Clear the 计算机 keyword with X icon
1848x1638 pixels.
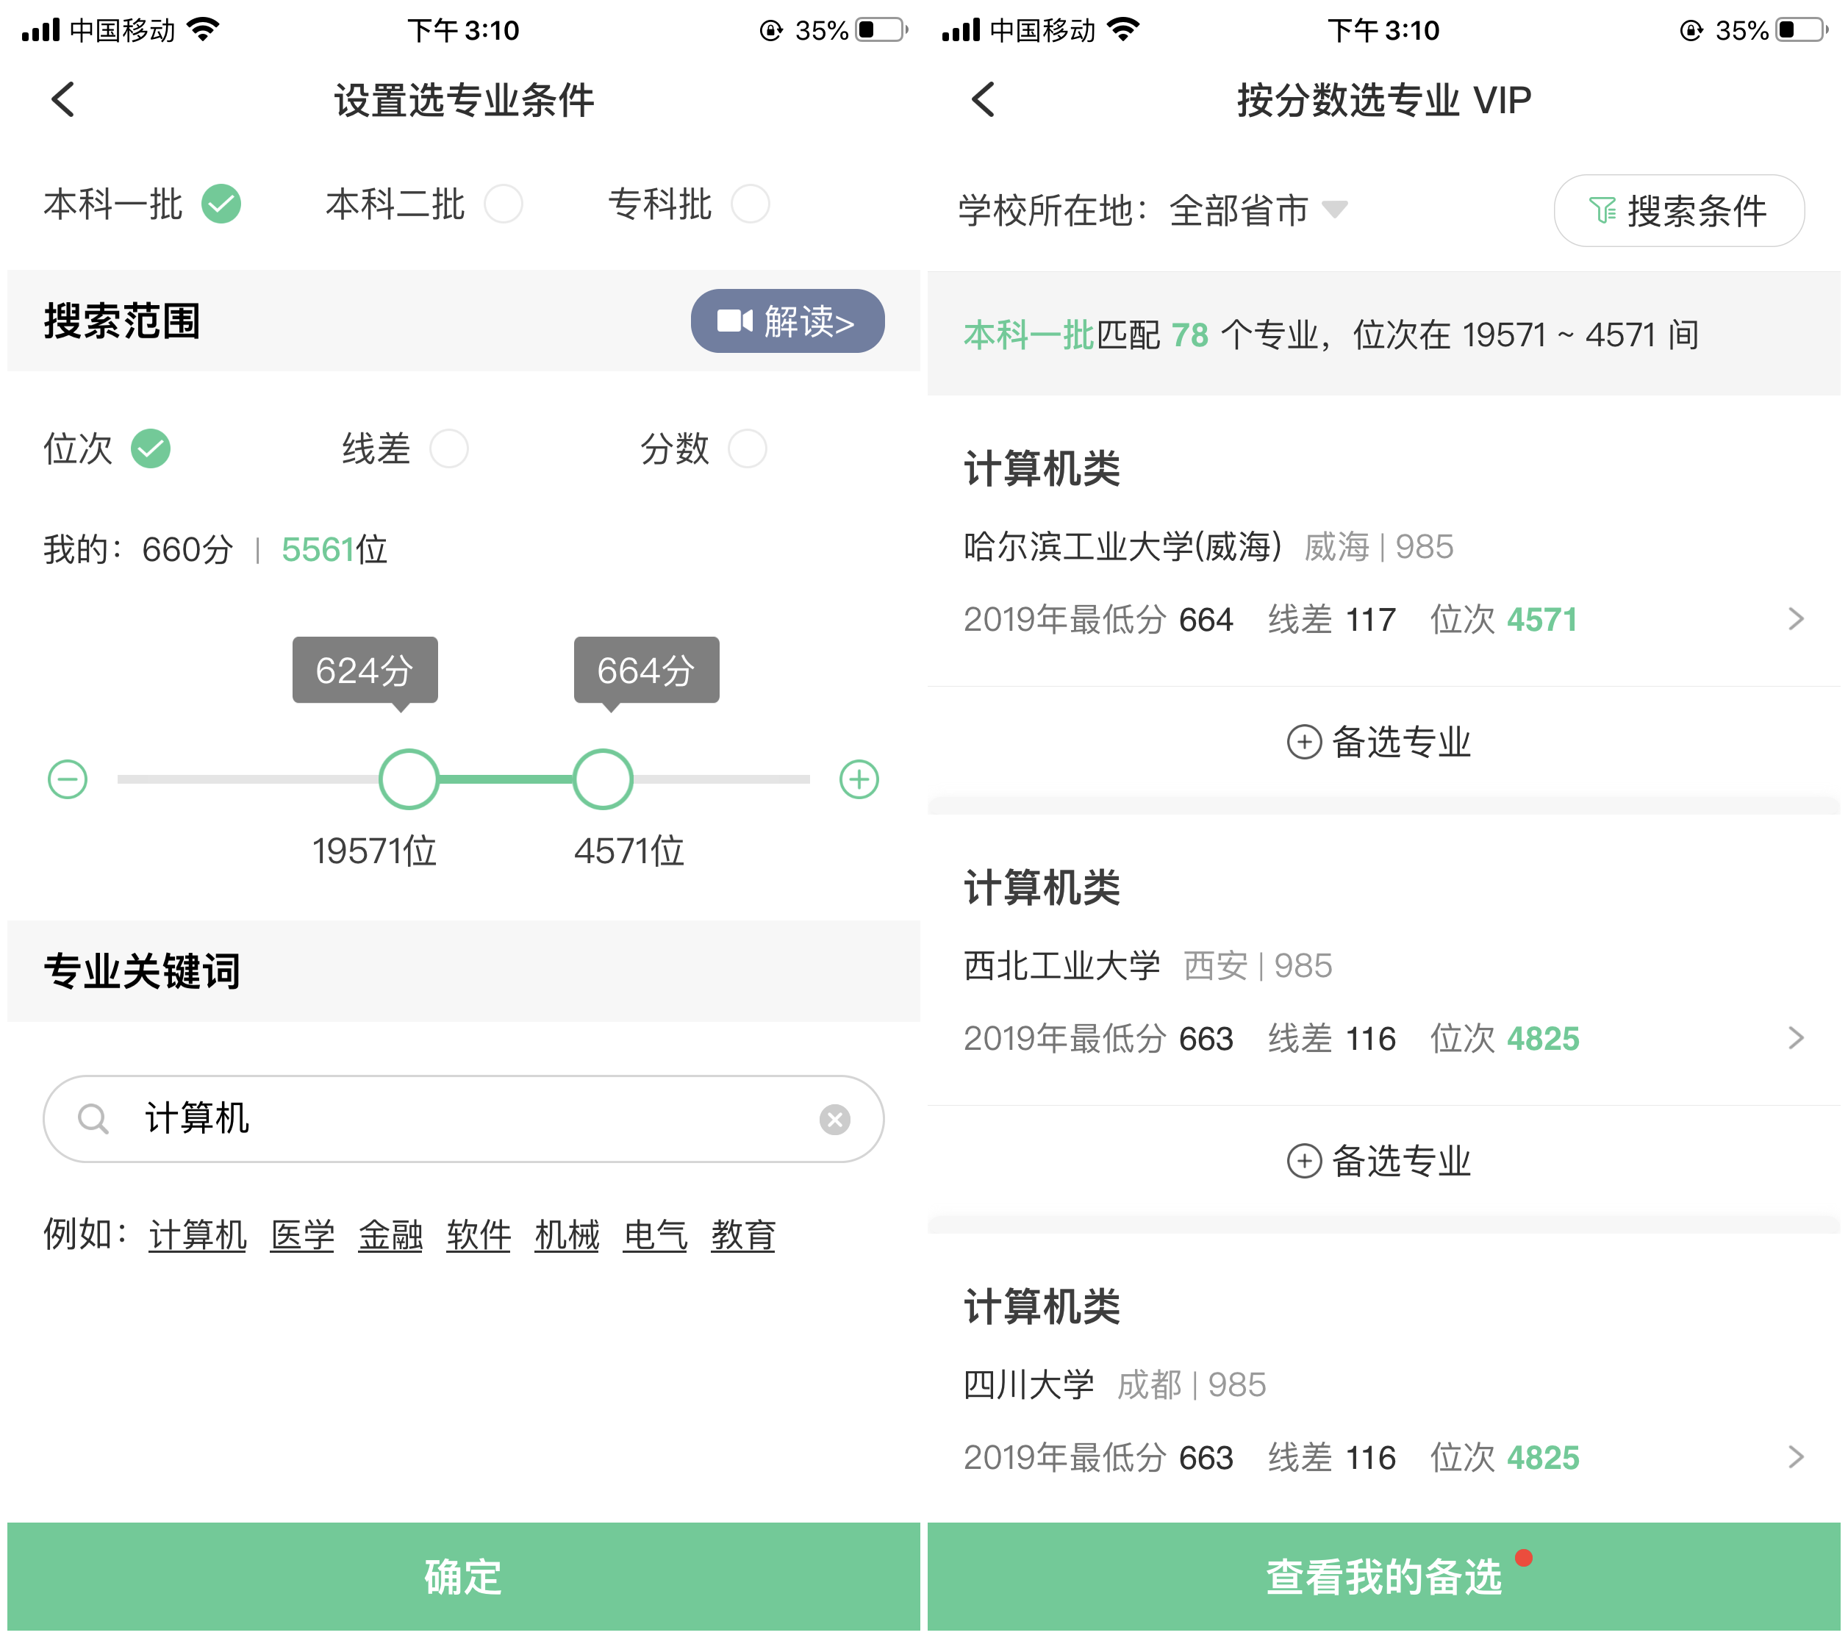point(834,1119)
